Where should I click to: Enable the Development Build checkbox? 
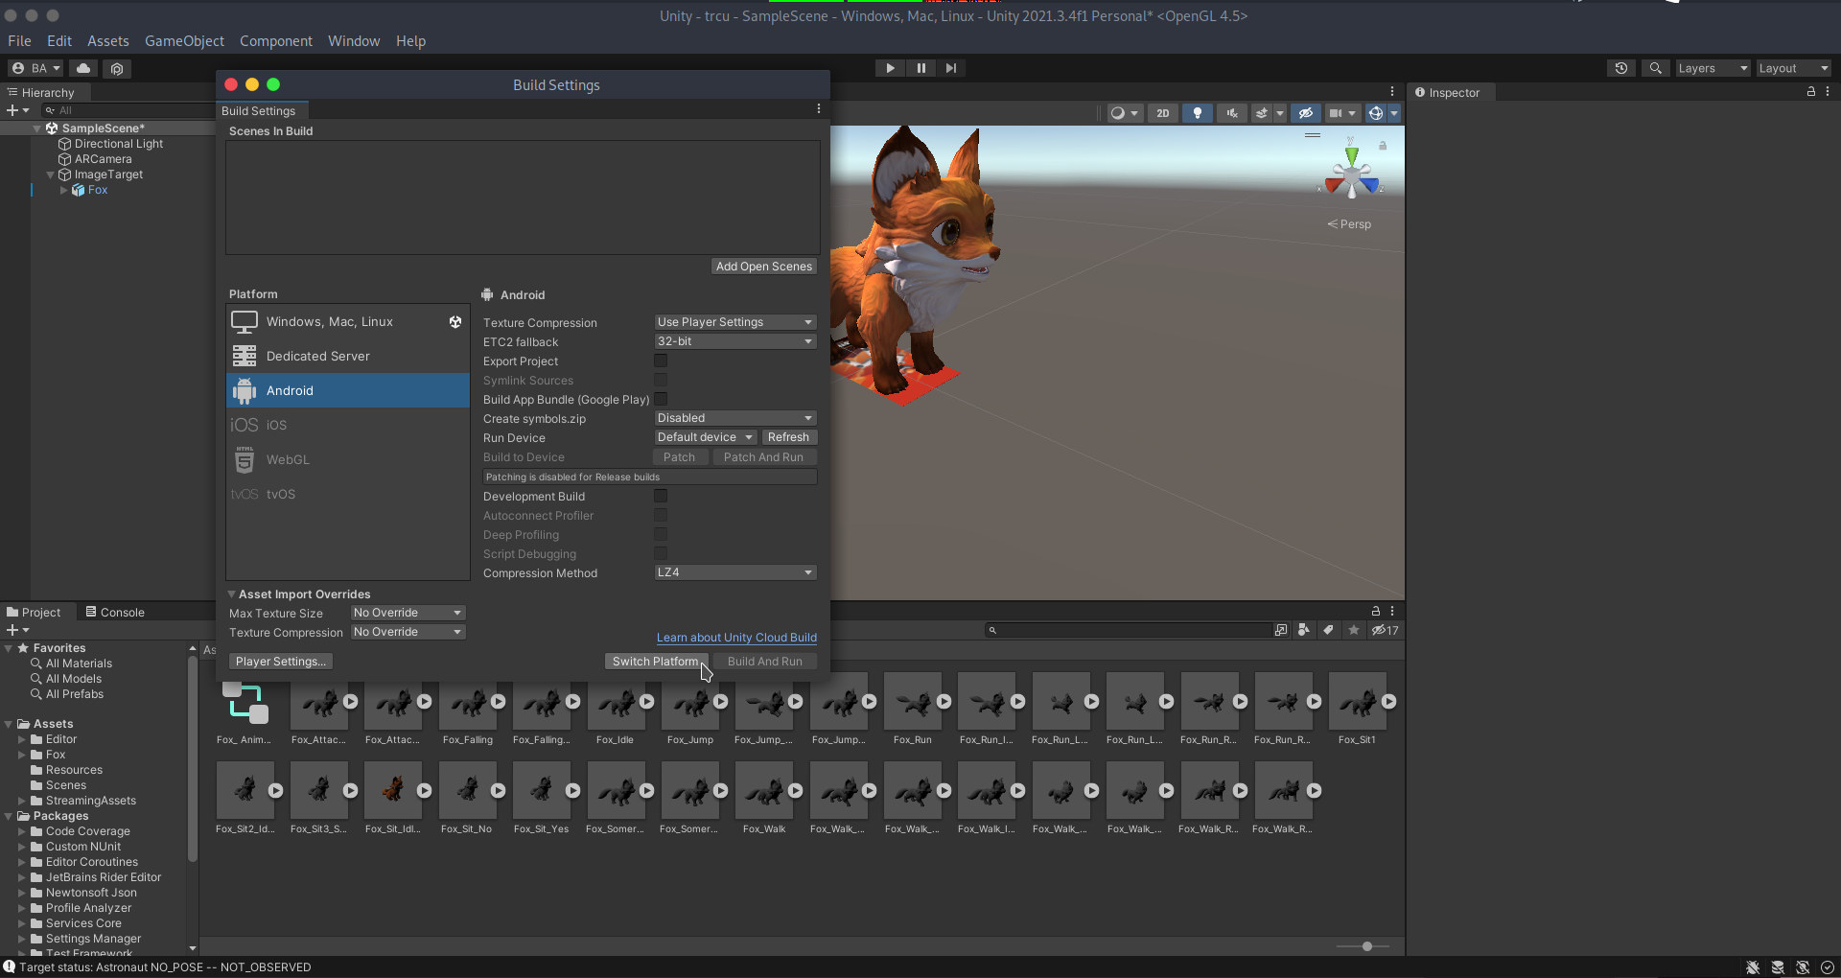pos(661,496)
